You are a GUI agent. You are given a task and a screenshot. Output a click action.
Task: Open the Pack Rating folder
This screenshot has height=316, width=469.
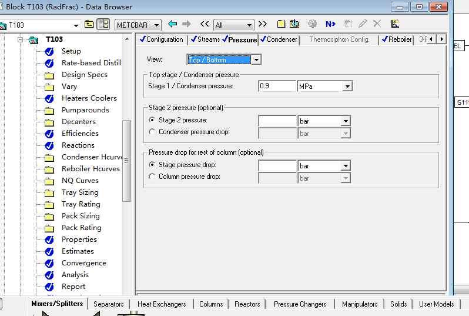click(81, 228)
